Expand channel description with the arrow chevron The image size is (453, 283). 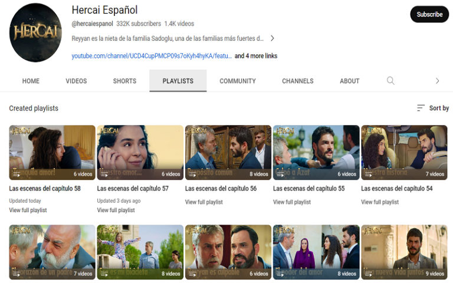pyautogui.click(x=272, y=38)
